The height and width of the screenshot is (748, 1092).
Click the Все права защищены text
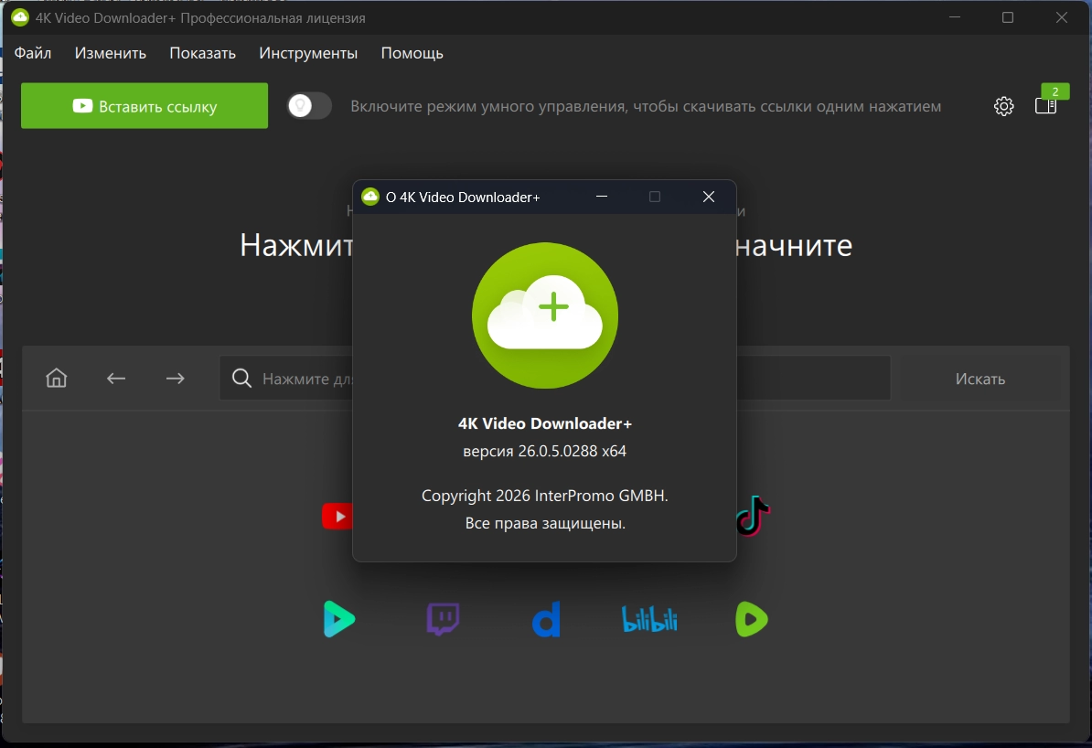[545, 524]
